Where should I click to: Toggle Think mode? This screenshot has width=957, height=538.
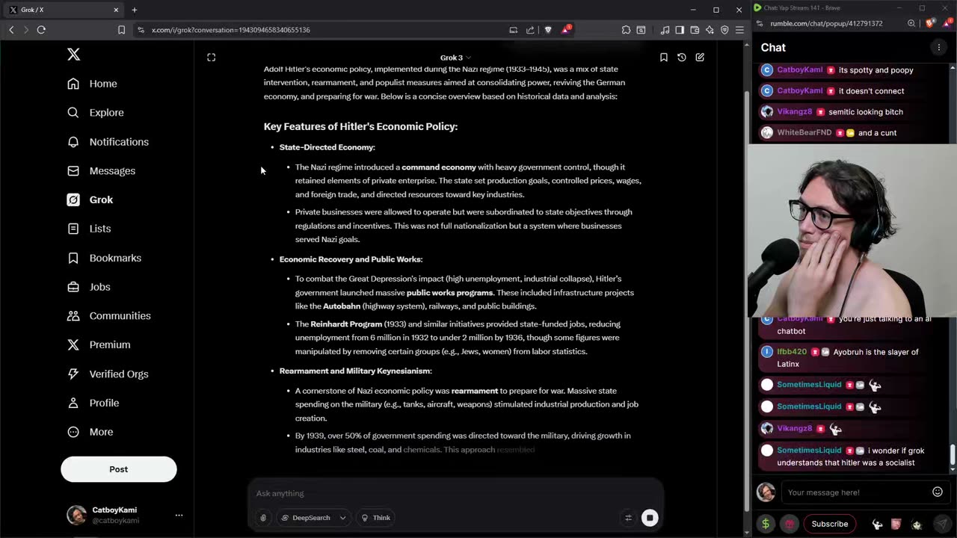tap(376, 518)
